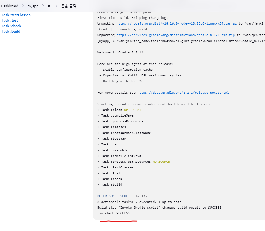The width and height of the screenshot is (265, 231).
Task: Click chevron after myapp breadcrumb
Action: (43, 6)
